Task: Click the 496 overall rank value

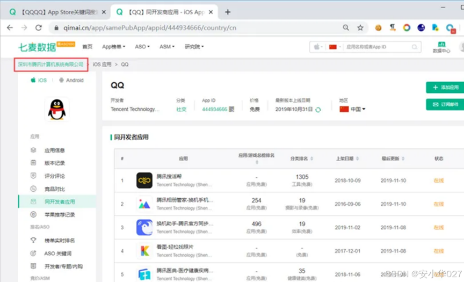Action: (x=257, y=223)
